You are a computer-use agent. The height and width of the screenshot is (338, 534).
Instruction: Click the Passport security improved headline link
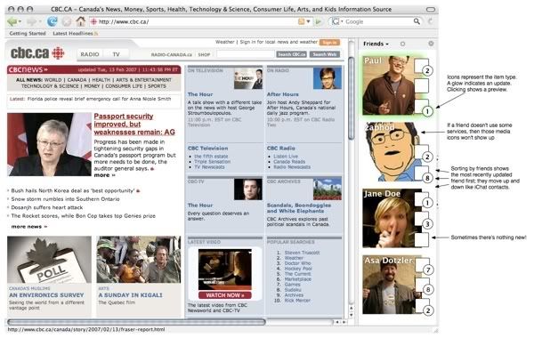click(x=134, y=125)
